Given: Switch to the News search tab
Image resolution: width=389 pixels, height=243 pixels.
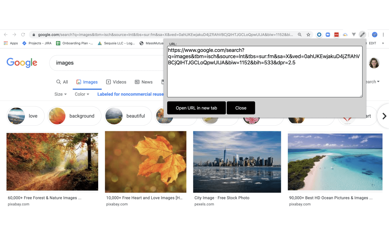Looking at the screenshot, I should tap(143, 82).
